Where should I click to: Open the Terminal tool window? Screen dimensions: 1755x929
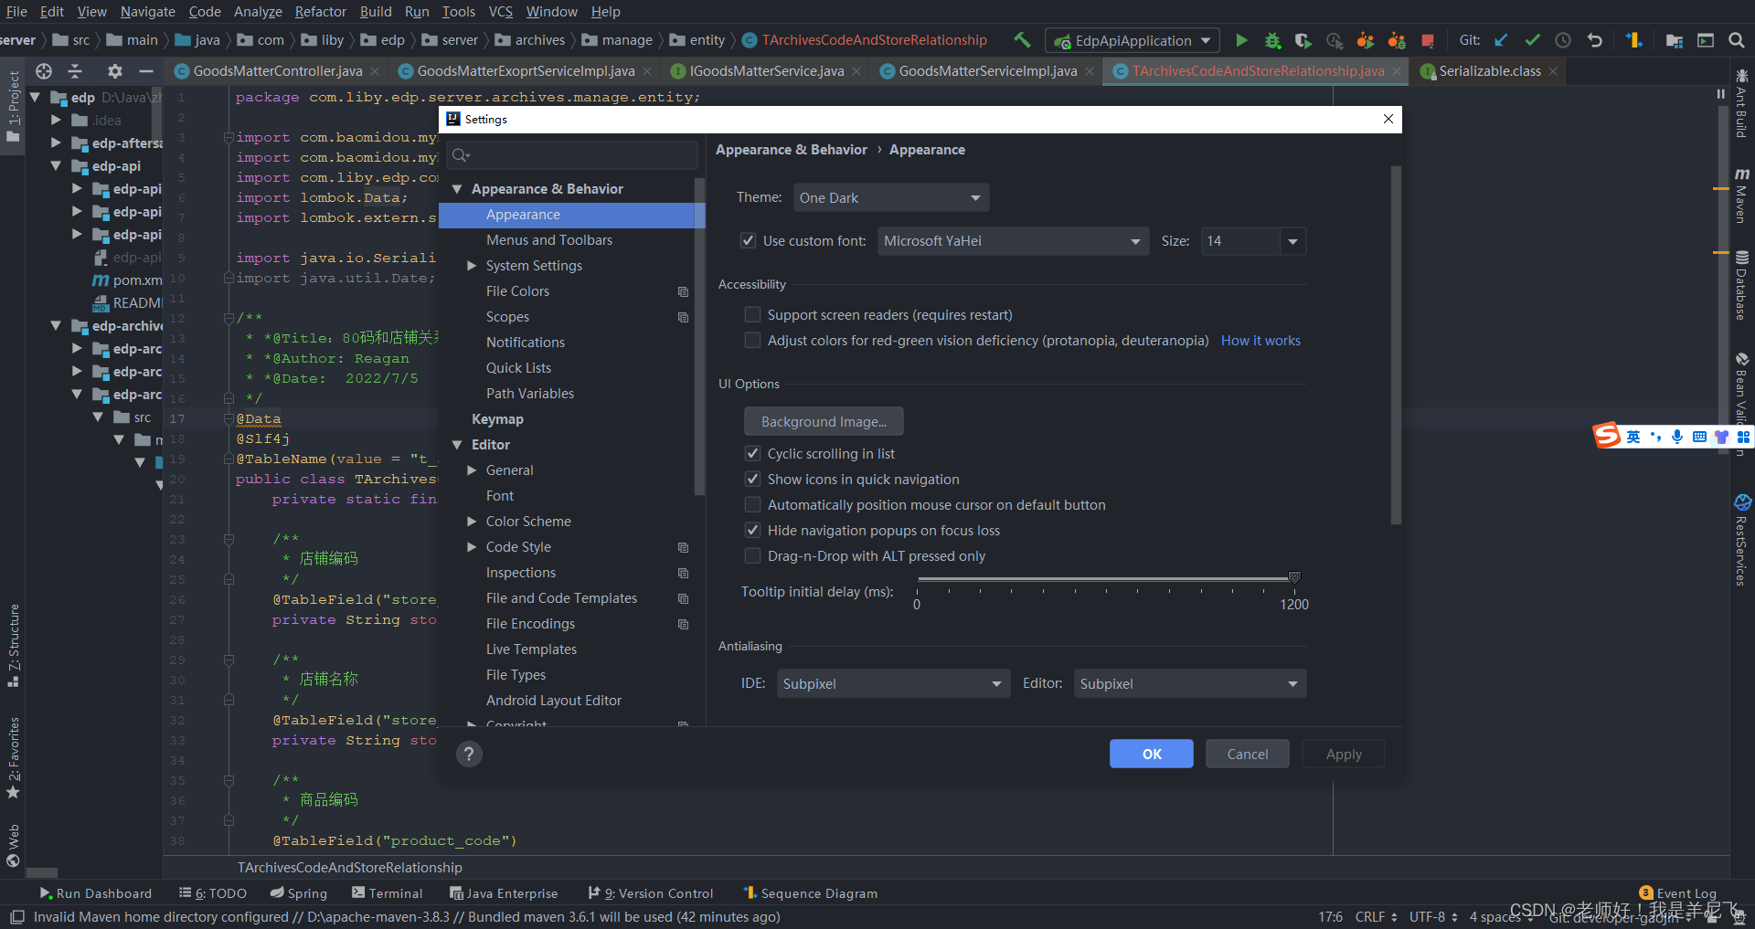(388, 893)
